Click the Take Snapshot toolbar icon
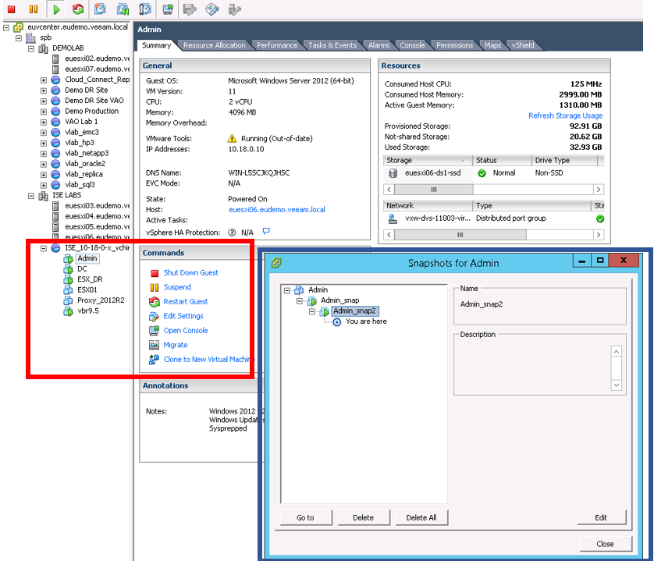Screen dimensions: 654x561 pos(100,9)
